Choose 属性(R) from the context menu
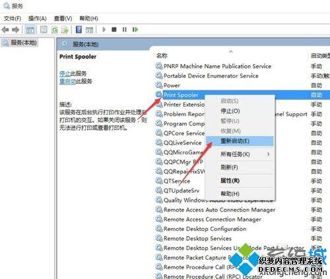This screenshot has width=330, height=279. tap(230, 181)
